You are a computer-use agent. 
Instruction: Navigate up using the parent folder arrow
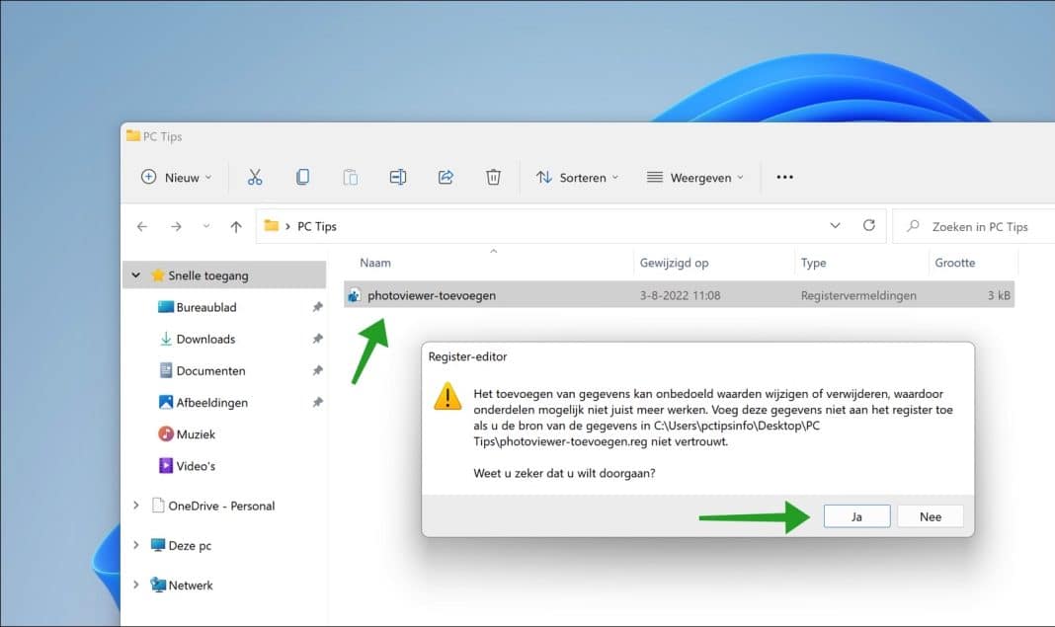(236, 225)
